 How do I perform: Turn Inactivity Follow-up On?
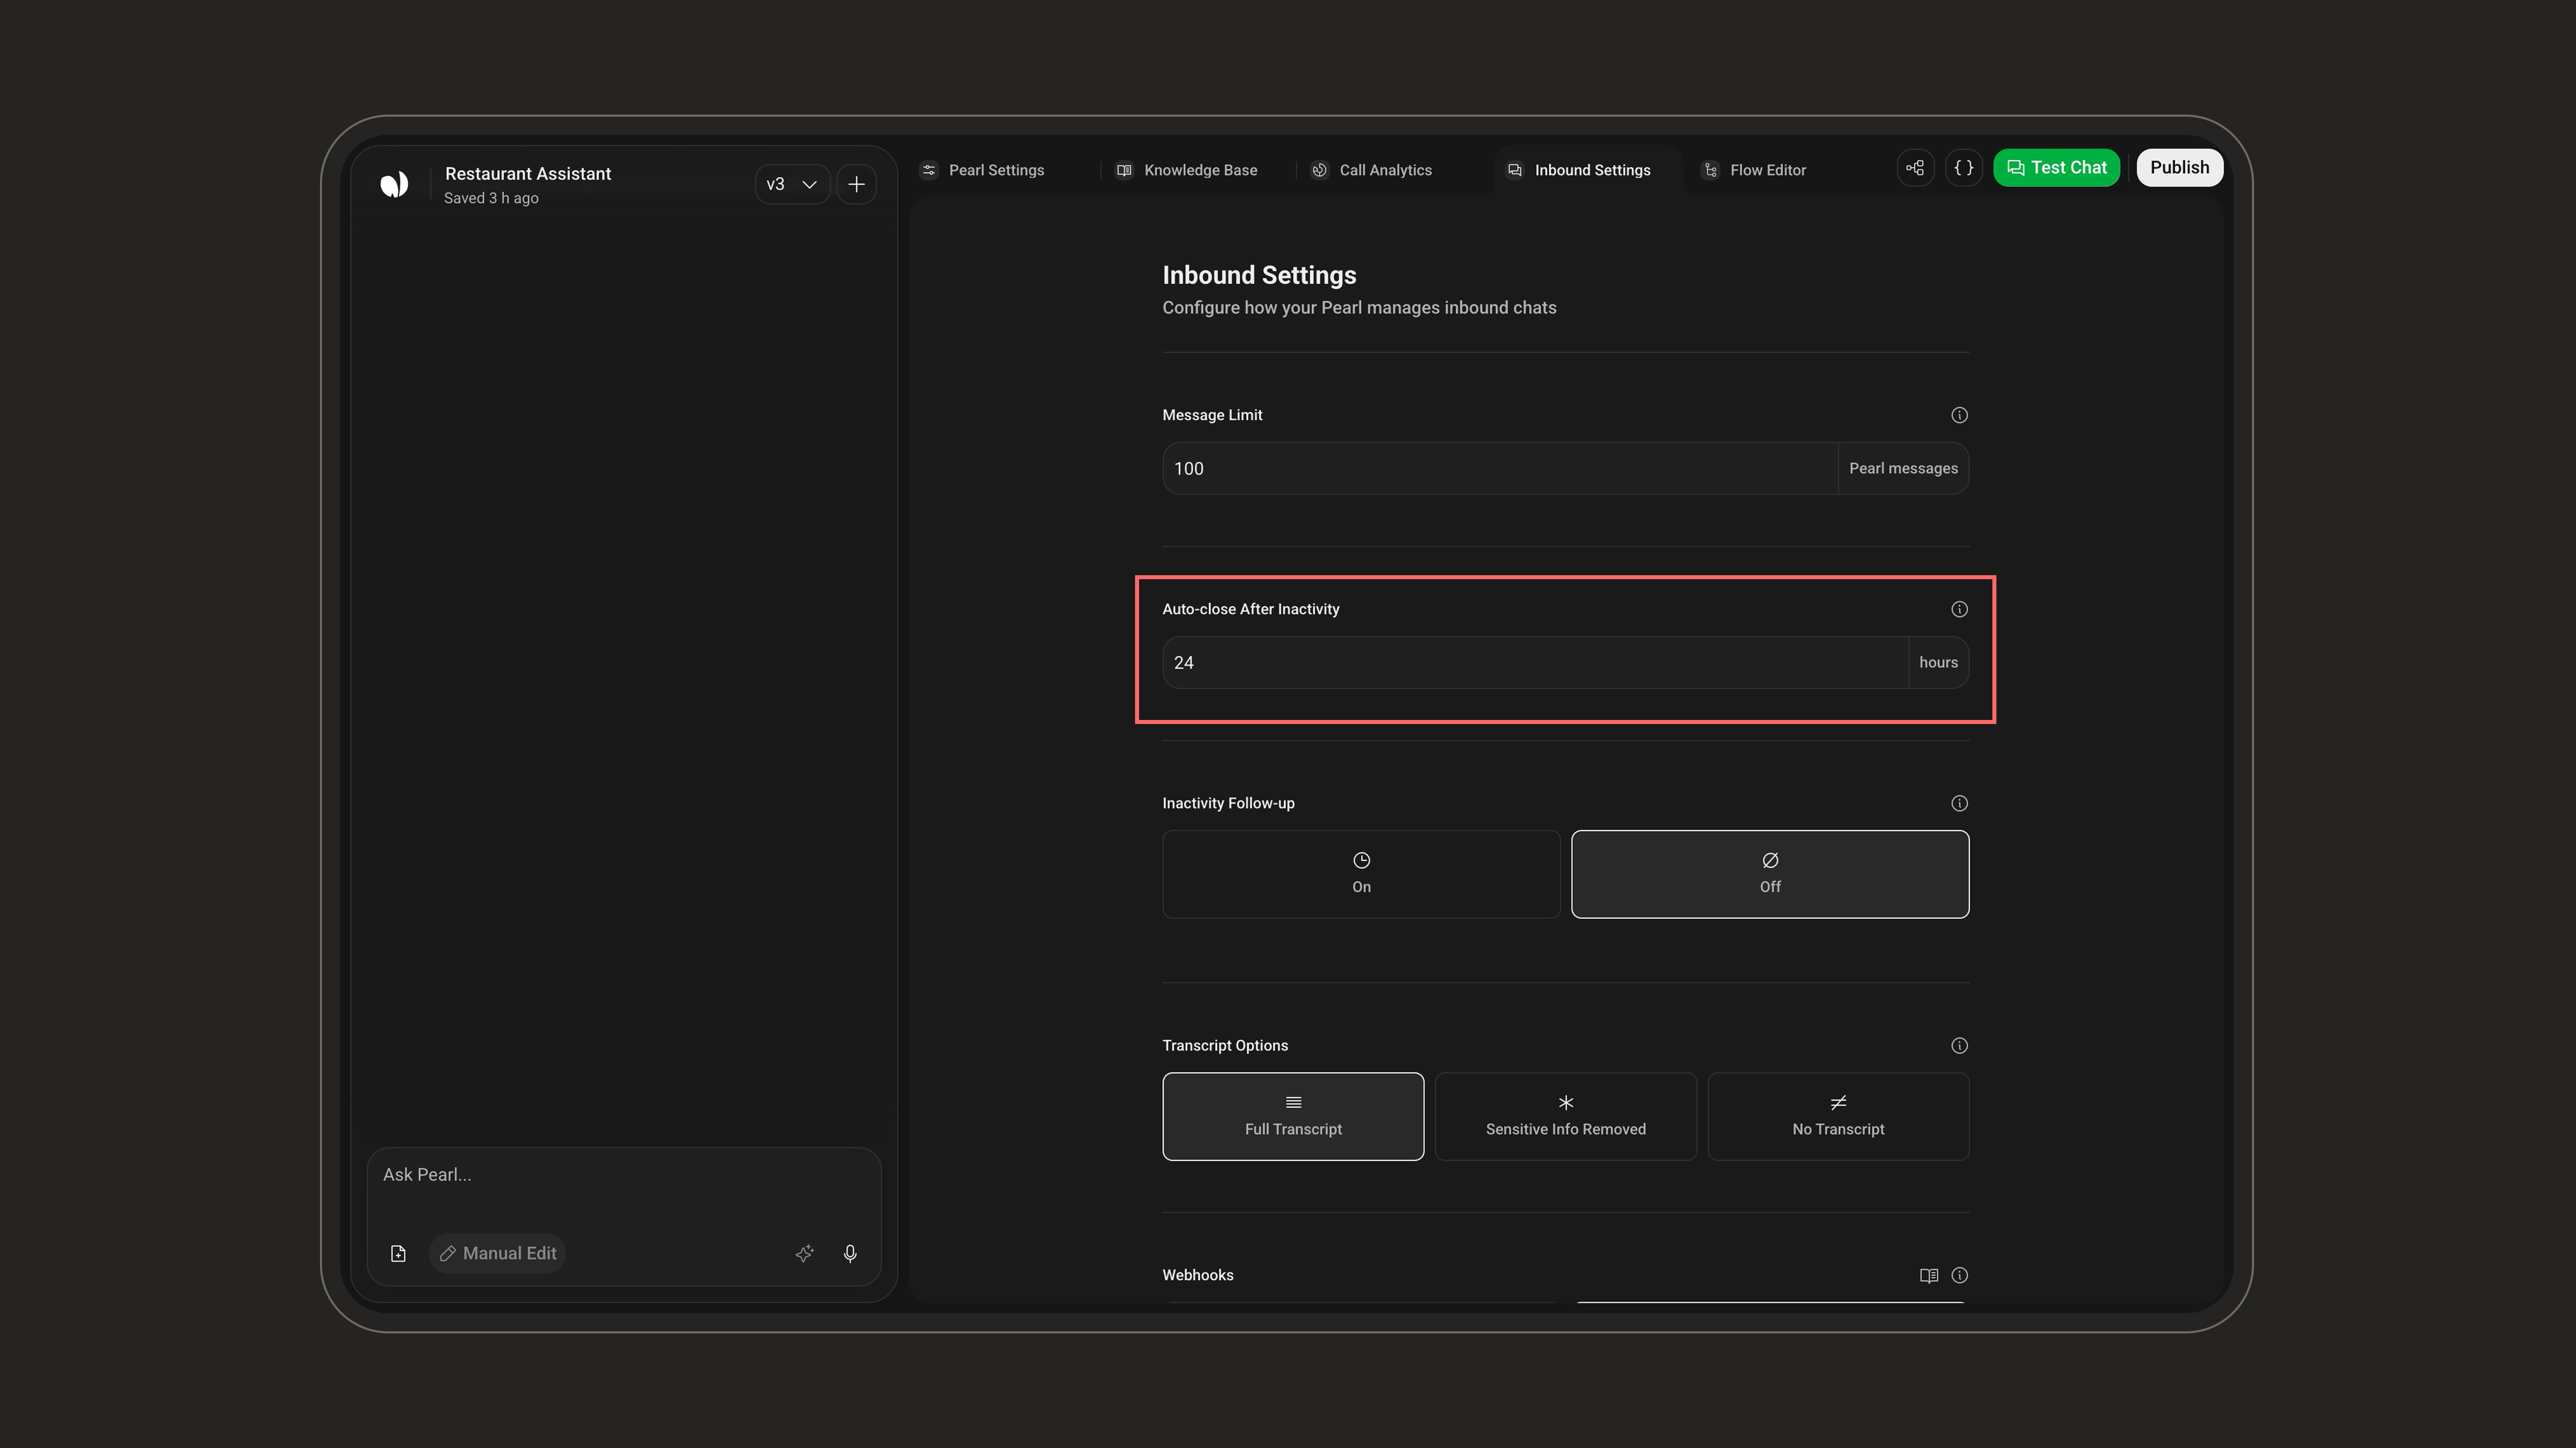(x=1361, y=874)
